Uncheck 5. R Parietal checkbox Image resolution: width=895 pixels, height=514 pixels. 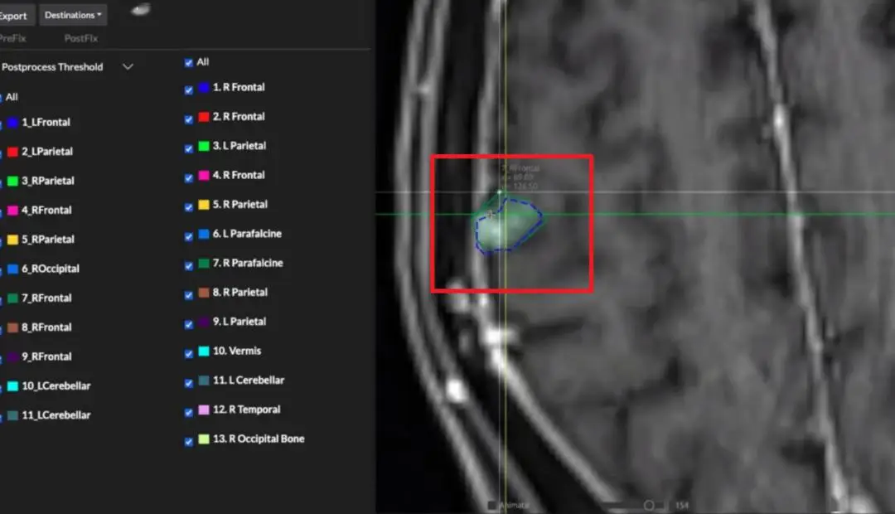[x=189, y=206]
